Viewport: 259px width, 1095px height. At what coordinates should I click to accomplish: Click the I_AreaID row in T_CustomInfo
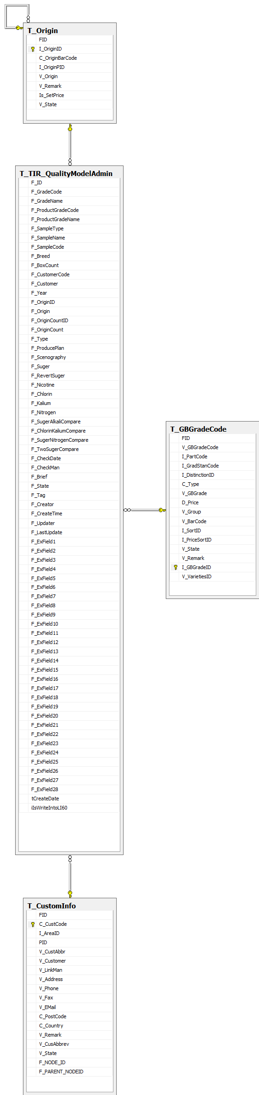(69, 934)
